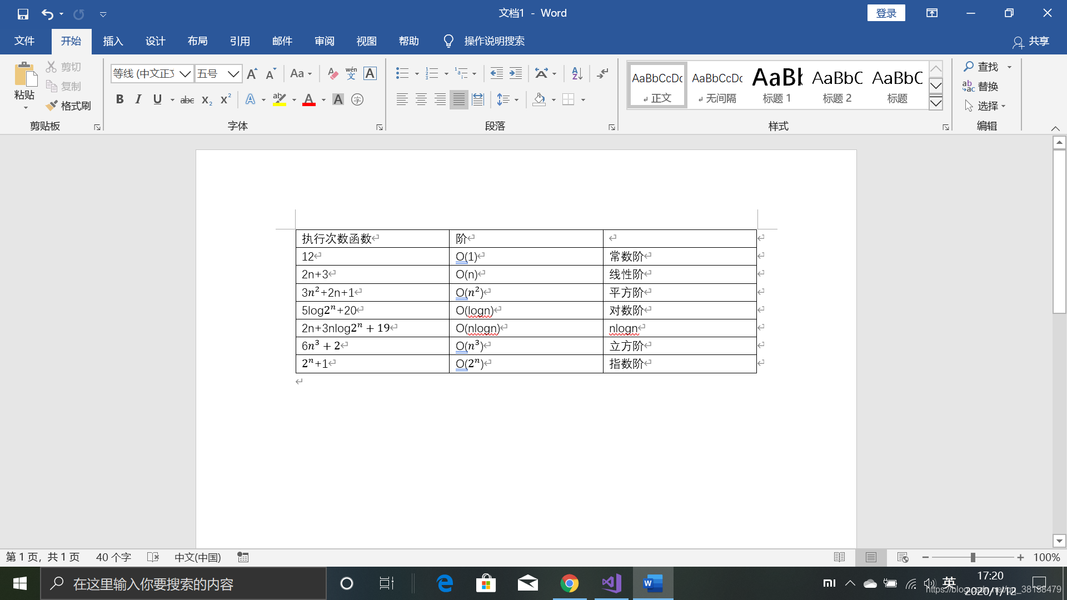
Task: Expand the styles gallery more arrow
Action: [x=936, y=103]
